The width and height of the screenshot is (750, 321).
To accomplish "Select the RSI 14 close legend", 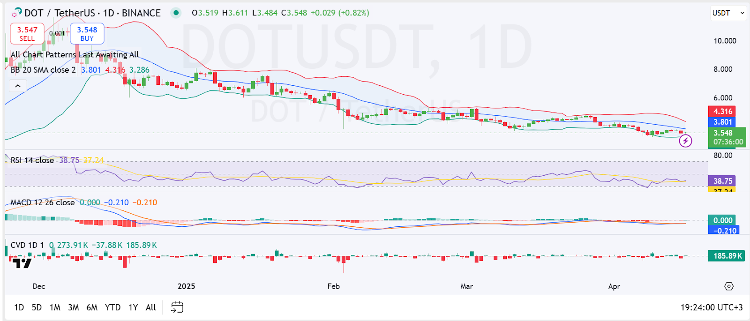I will tap(32, 160).
